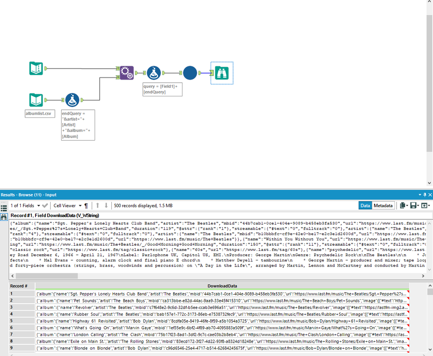Click in the cell viewer JSON text area
The width and height of the screenshot is (433, 356).
pyautogui.click(x=218, y=244)
